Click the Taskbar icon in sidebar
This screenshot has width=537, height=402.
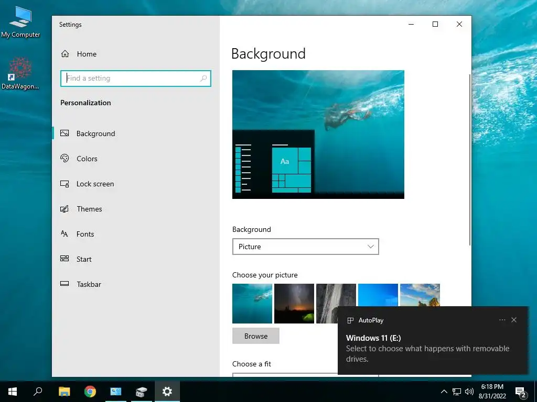65,284
